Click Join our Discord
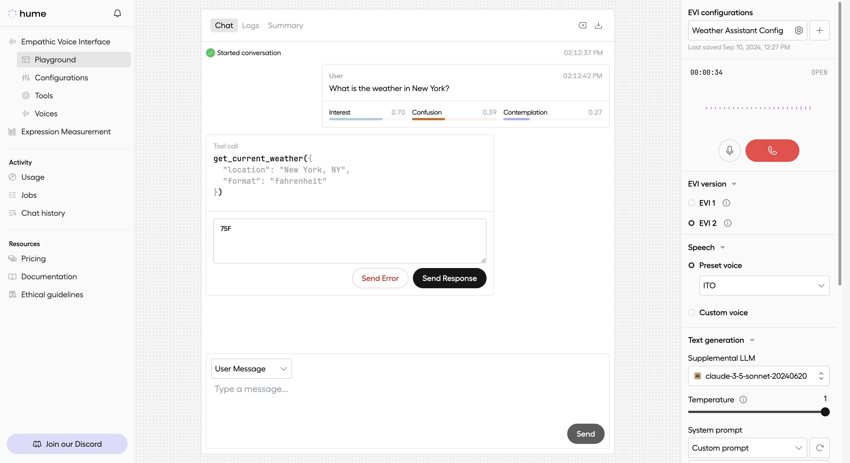The width and height of the screenshot is (850, 463). (67, 444)
